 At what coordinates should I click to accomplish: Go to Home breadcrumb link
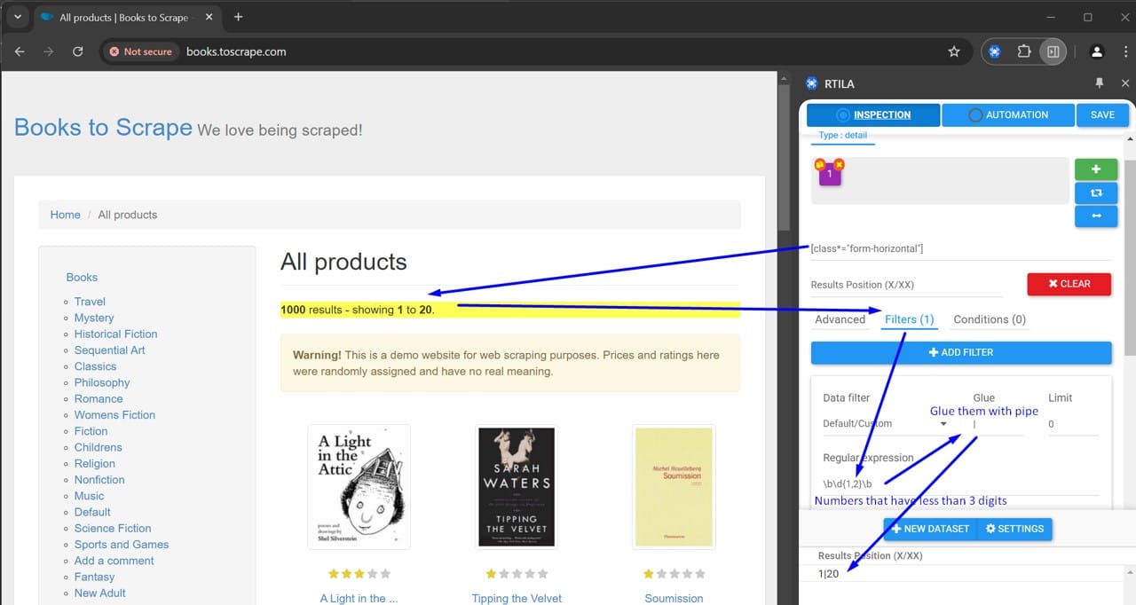tap(65, 215)
